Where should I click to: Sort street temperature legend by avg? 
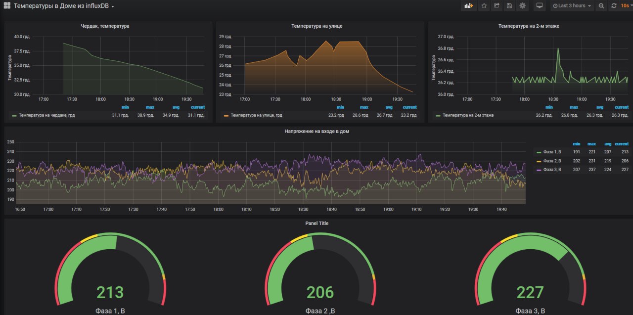pyautogui.click(x=389, y=107)
